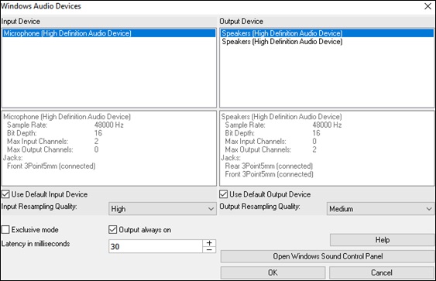Uncheck Output always on option
This screenshot has width=436, height=281.
pos(112,230)
